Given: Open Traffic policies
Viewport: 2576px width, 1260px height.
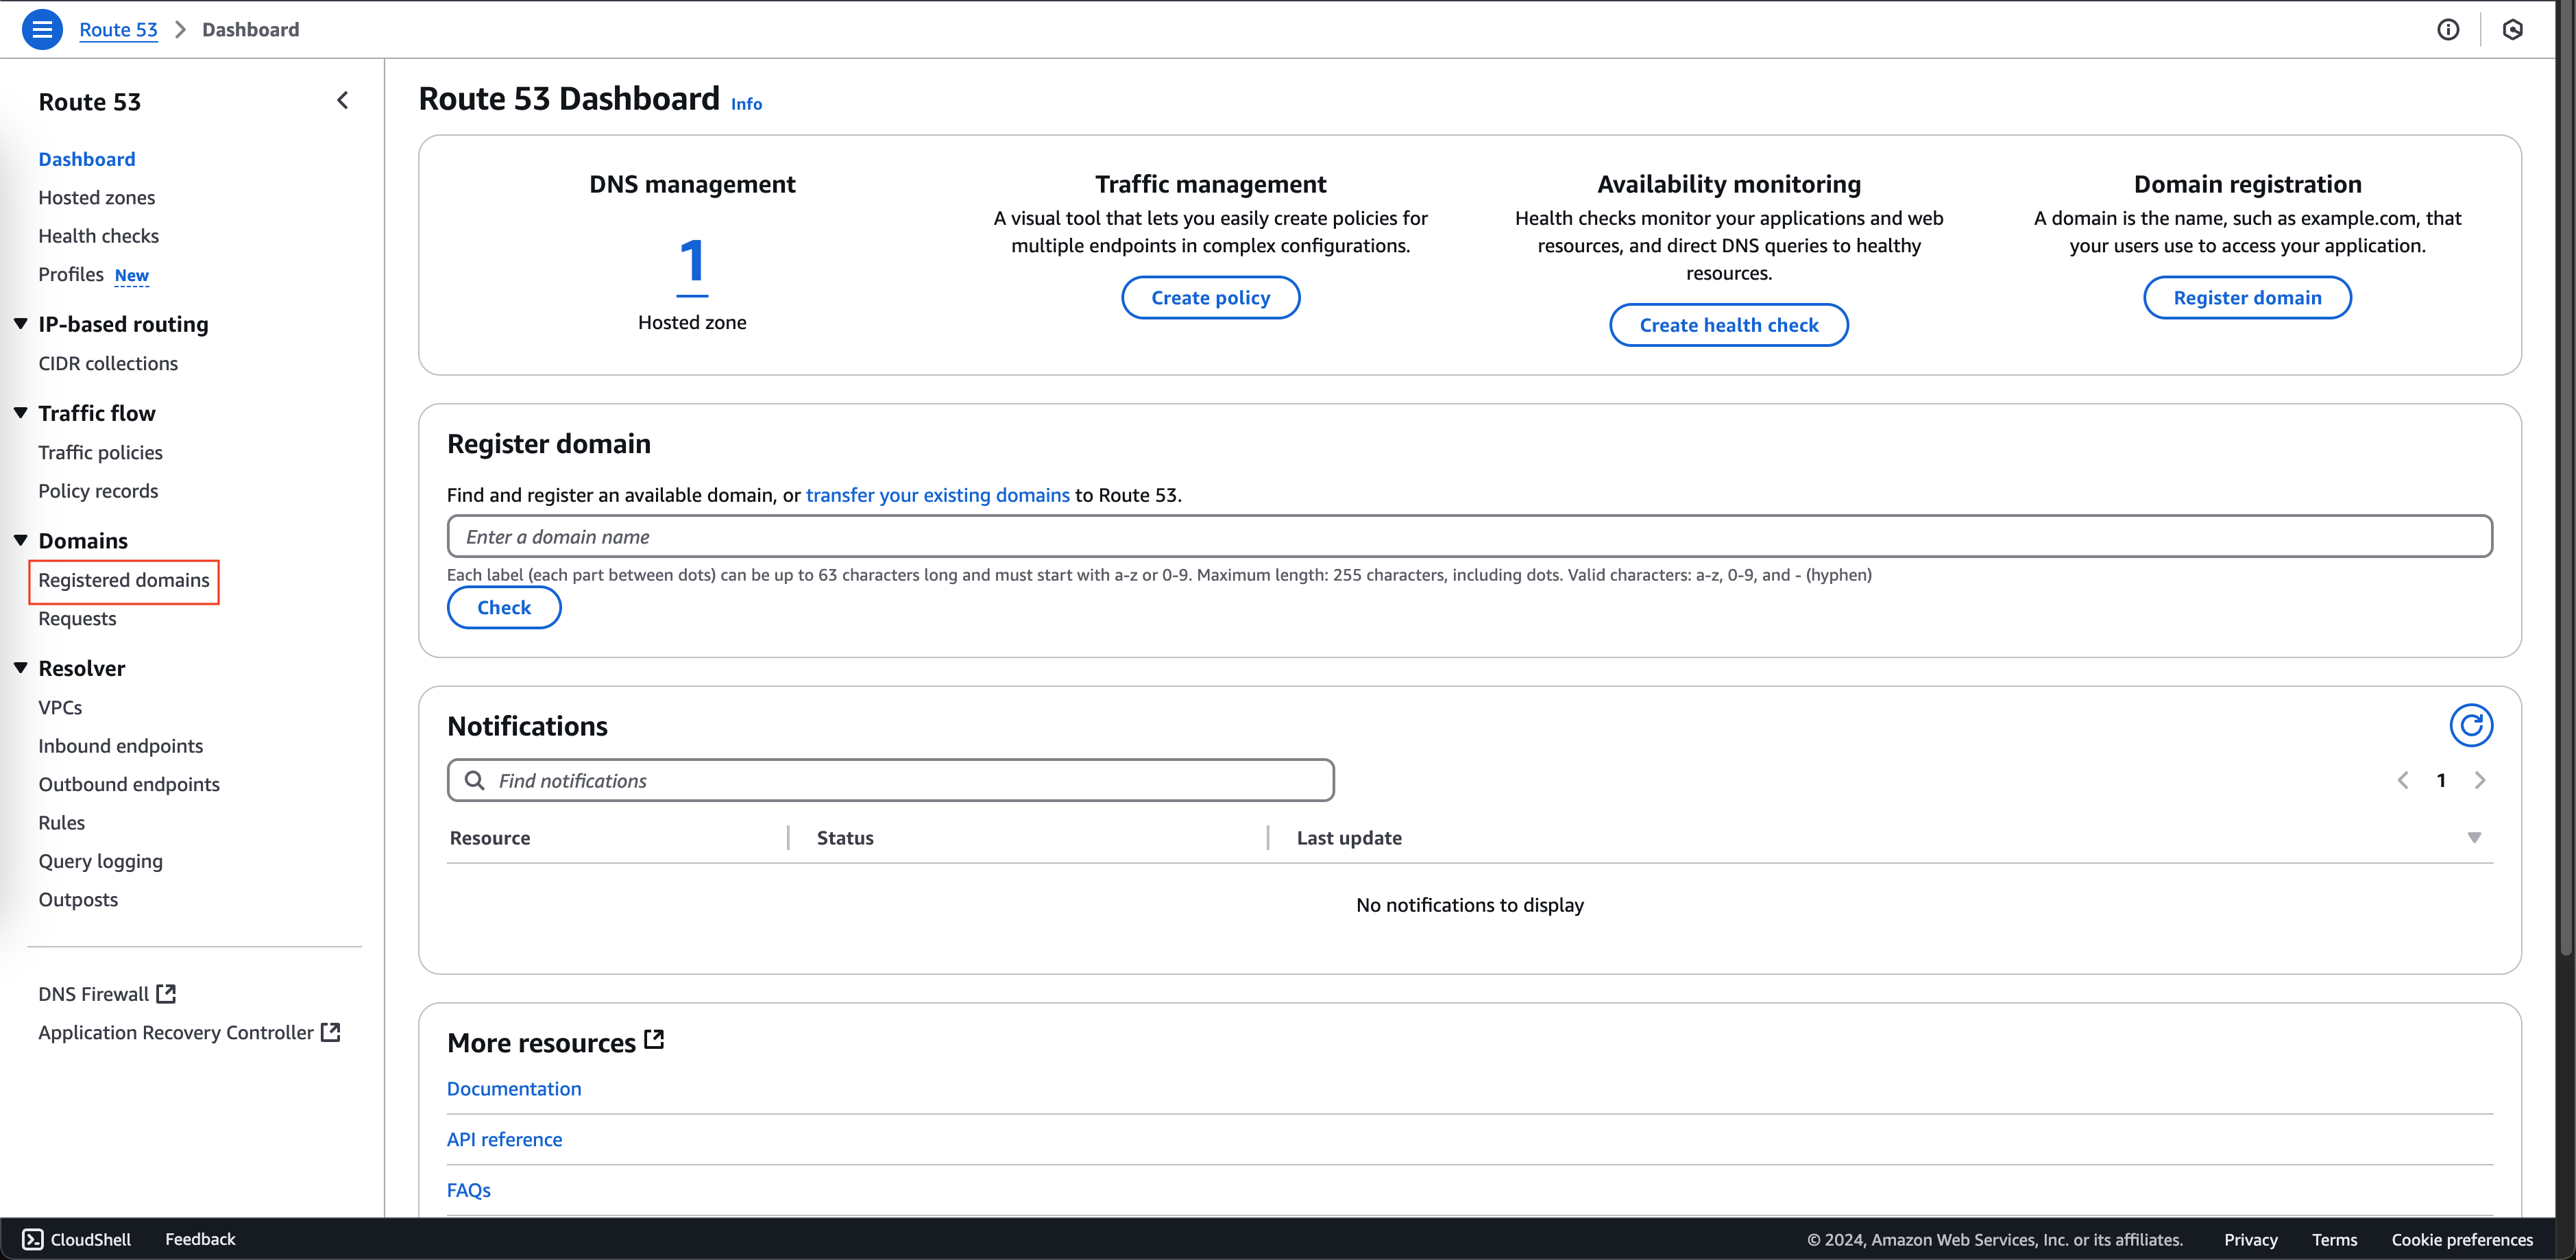Looking at the screenshot, I should 101,452.
